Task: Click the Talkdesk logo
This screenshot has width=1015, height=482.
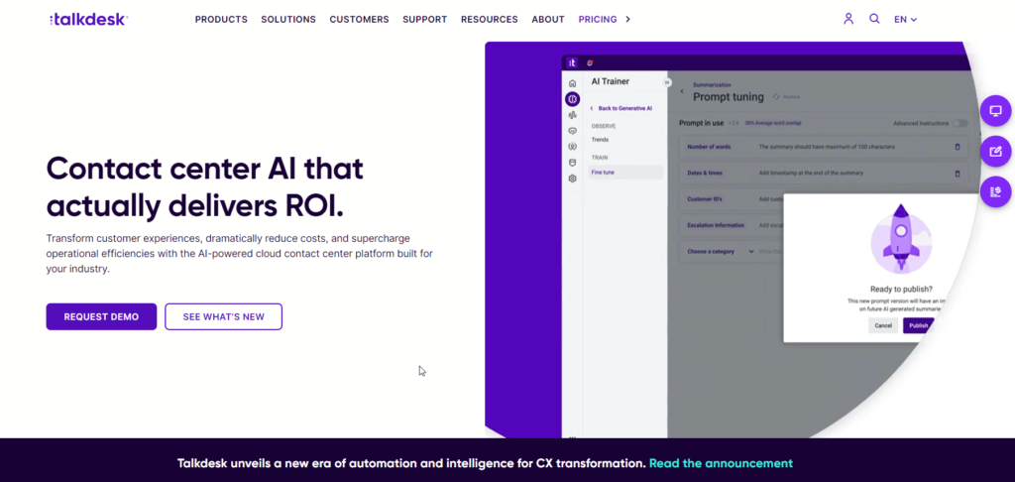Action: pos(88,20)
